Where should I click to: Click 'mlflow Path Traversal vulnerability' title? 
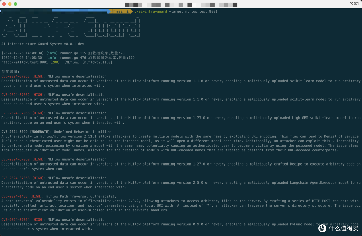(81, 196)
